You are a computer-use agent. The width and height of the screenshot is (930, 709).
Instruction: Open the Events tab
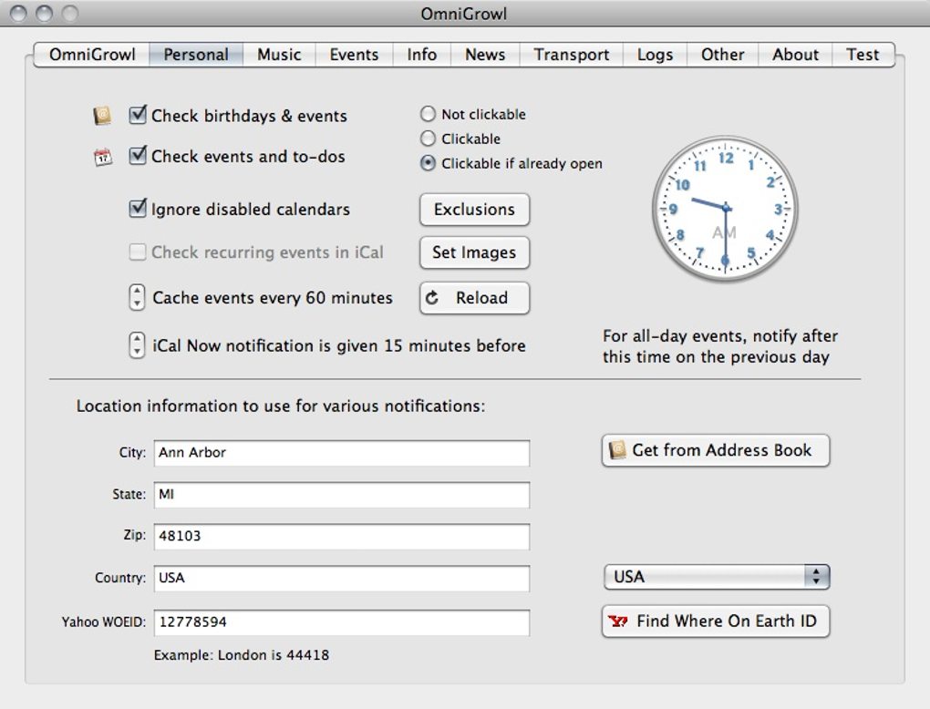[x=354, y=55]
